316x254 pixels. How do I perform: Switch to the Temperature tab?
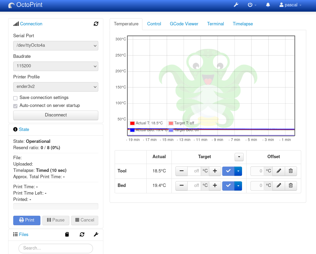[126, 24]
